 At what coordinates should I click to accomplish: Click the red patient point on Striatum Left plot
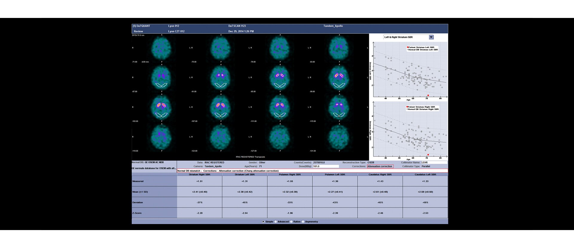428,95
